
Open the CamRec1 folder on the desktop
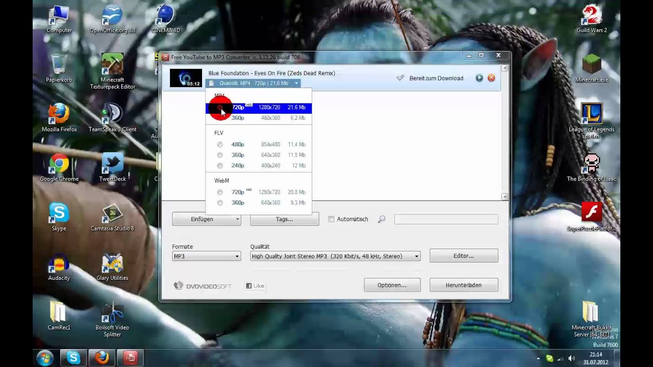click(x=59, y=316)
